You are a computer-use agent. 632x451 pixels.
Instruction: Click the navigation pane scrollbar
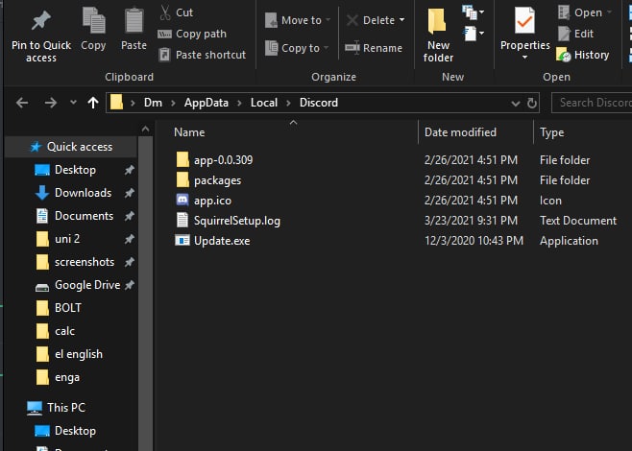point(145,294)
